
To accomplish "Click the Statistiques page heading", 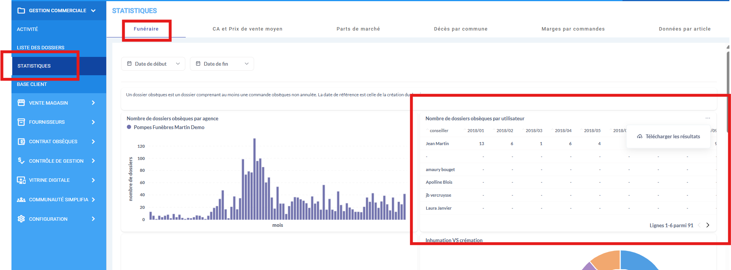I will tap(135, 11).
